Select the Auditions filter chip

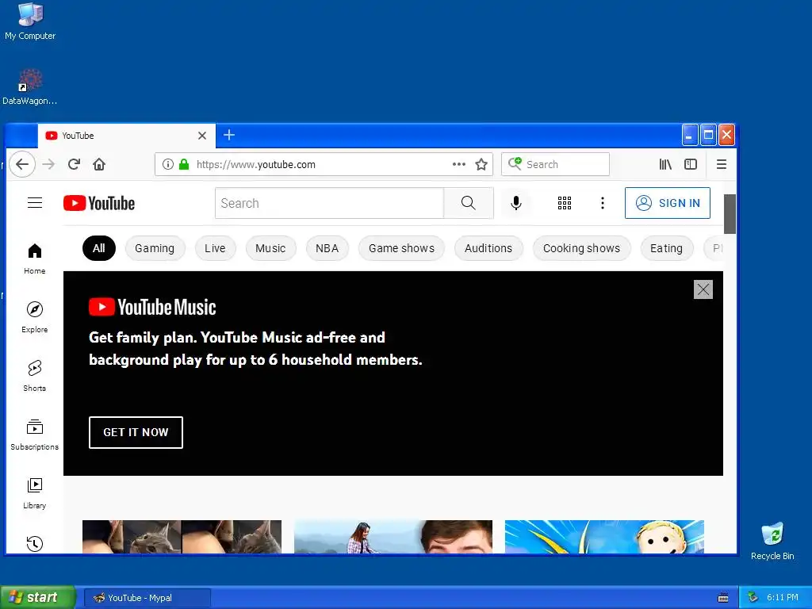point(488,248)
